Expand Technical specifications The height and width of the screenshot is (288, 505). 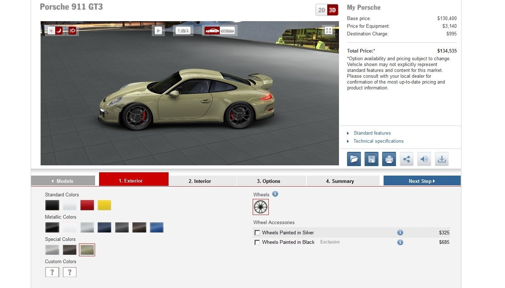(378, 141)
